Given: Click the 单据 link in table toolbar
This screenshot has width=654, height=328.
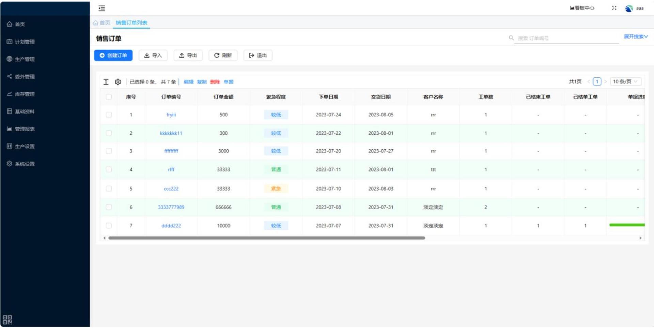Looking at the screenshot, I should click(x=229, y=82).
